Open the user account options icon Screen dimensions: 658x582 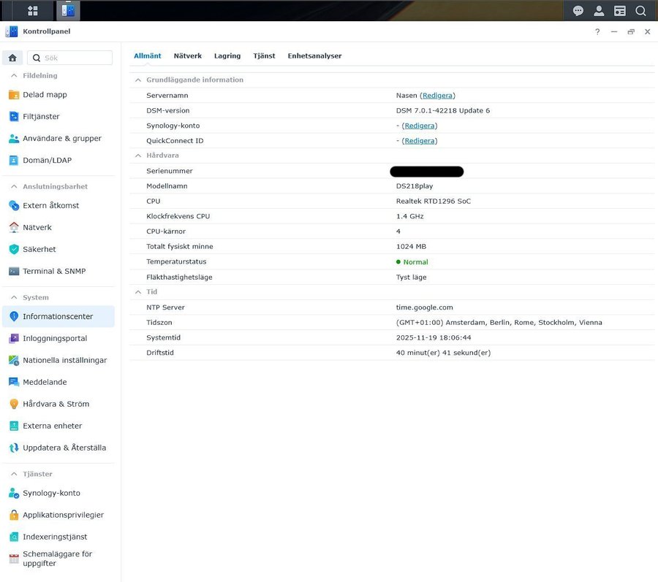point(599,11)
